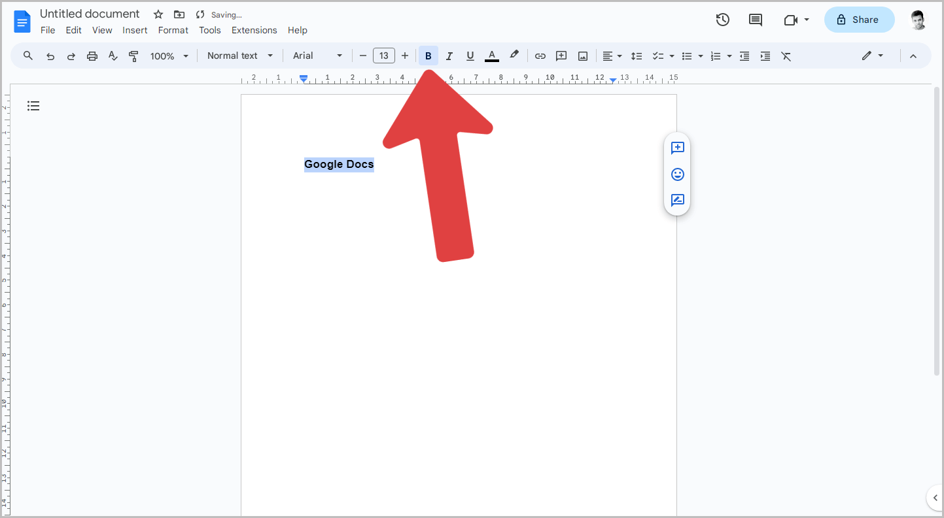Click the left indent ruler marker
This screenshot has width=944, height=518.
click(304, 80)
